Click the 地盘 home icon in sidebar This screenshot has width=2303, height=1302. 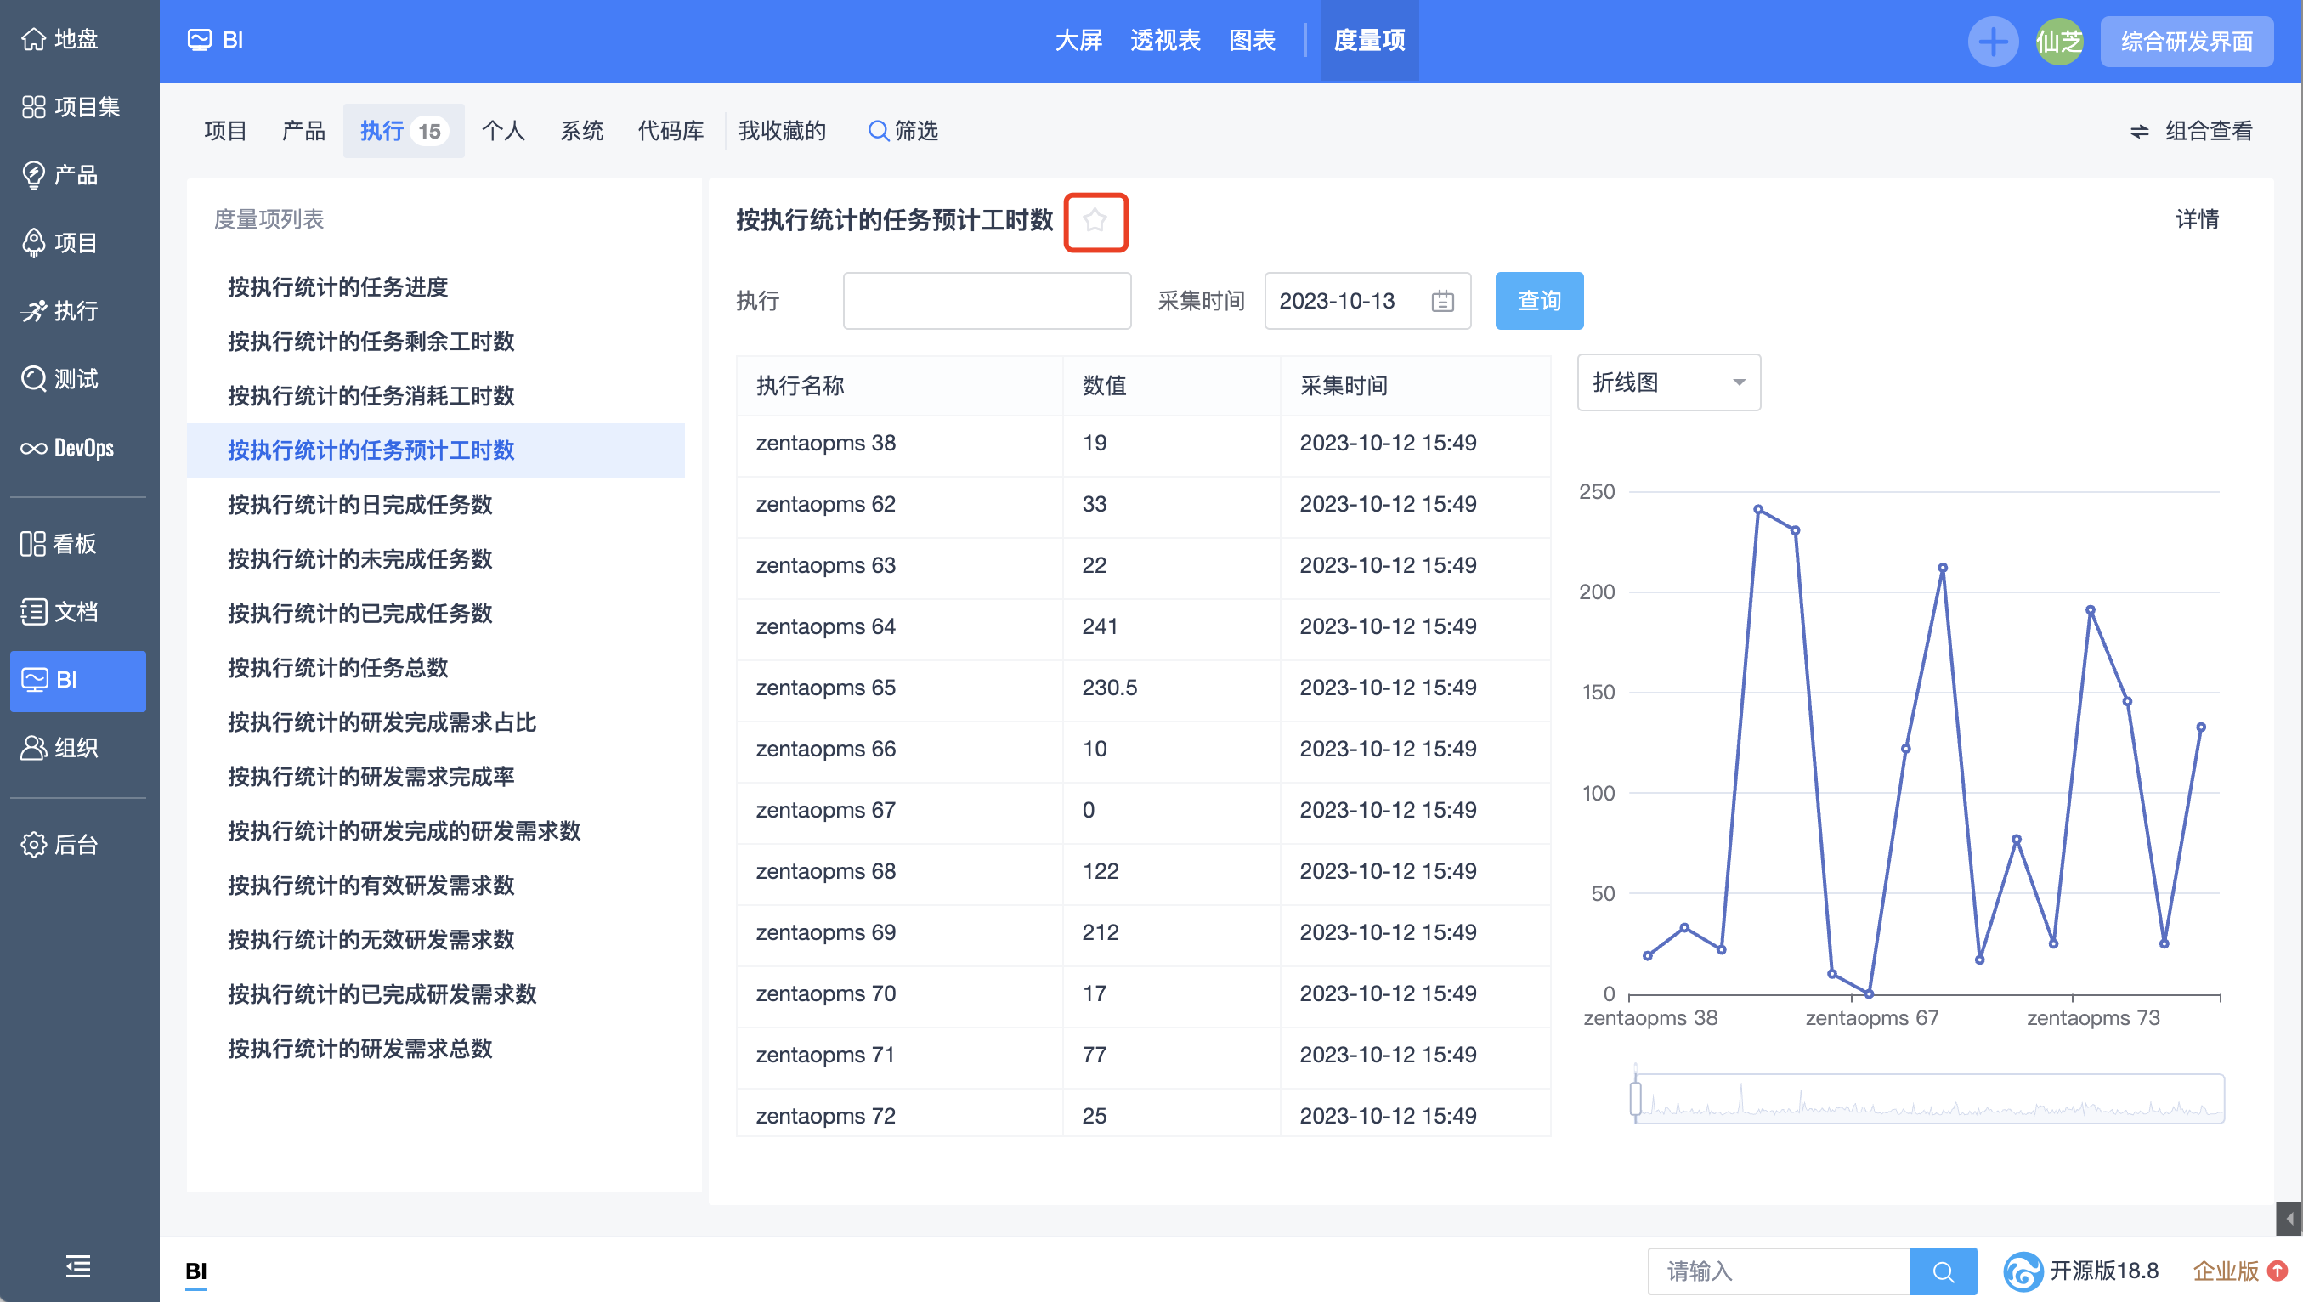34,39
